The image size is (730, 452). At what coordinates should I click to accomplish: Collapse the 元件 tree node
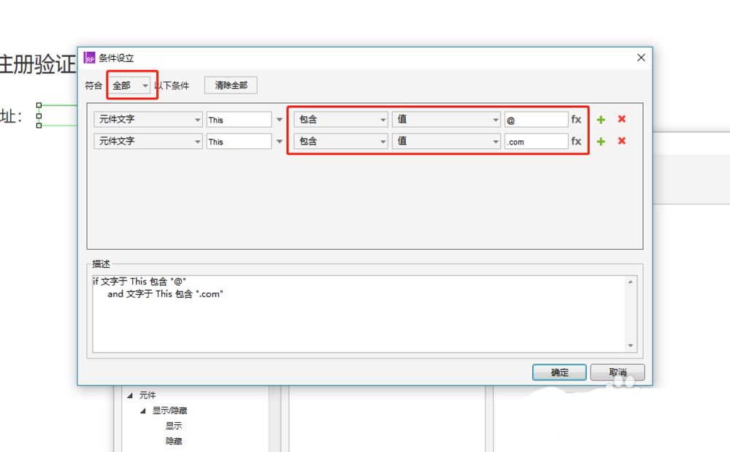tap(130, 396)
